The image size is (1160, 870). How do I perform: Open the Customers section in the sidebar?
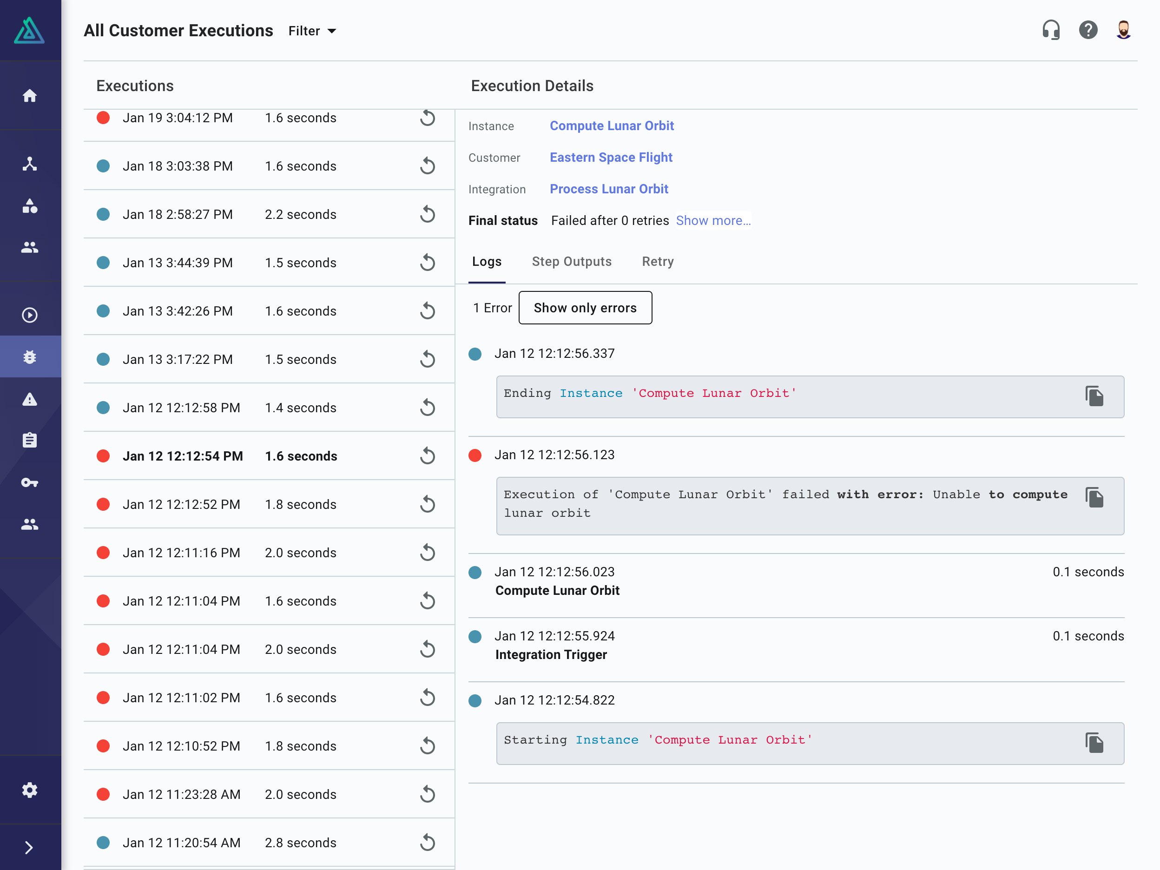pyautogui.click(x=30, y=248)
